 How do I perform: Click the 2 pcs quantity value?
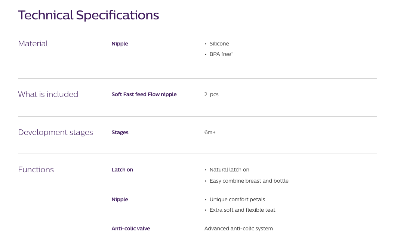pyautogui.click(x=211, y=94)
